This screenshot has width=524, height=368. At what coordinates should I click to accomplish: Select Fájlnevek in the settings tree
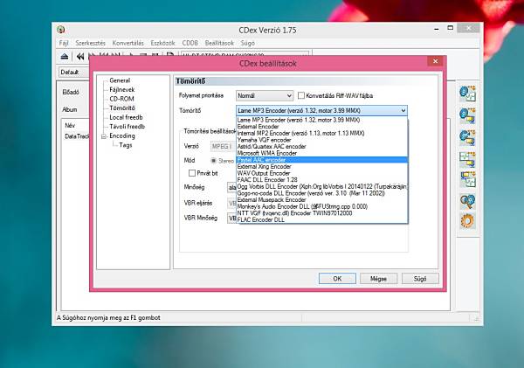122,90
